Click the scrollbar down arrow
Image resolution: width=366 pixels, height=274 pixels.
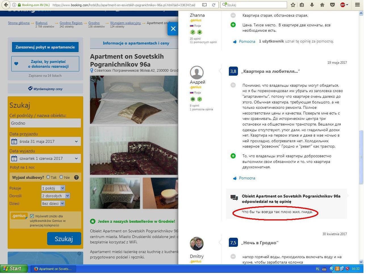point(361,262)
